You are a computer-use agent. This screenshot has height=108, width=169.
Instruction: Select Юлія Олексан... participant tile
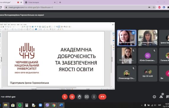[148, 56]
